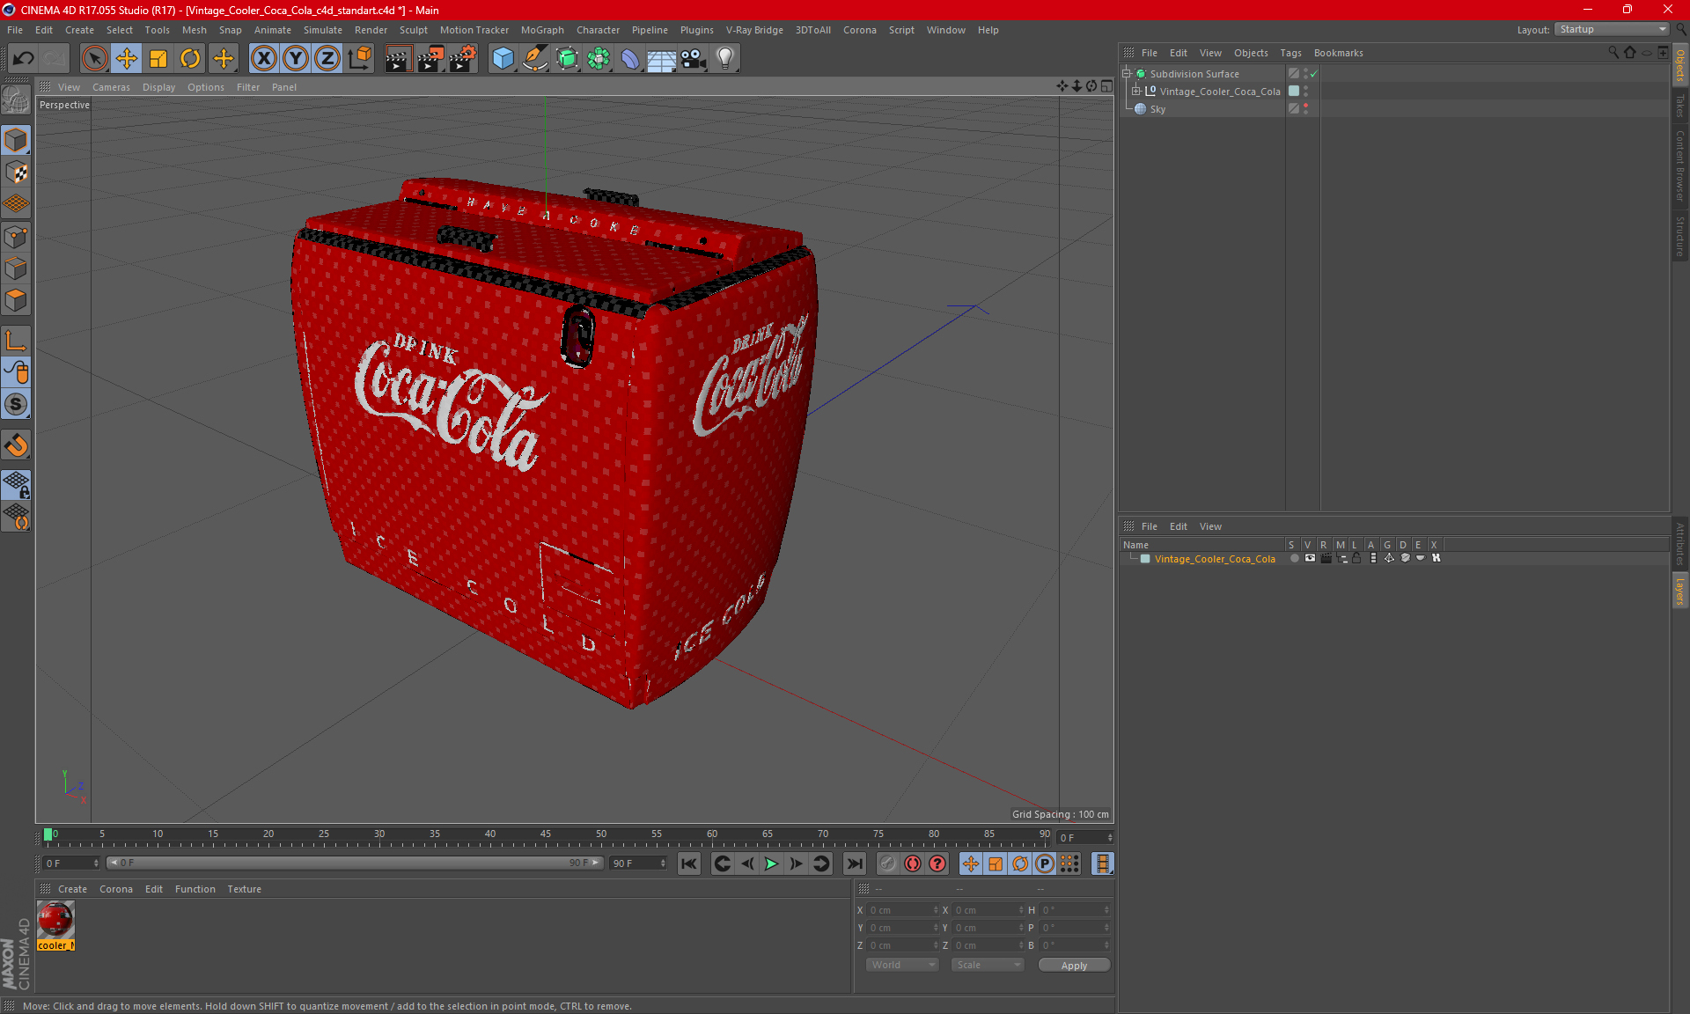Play the animation forward
1690x1014 pixels.
771,863
